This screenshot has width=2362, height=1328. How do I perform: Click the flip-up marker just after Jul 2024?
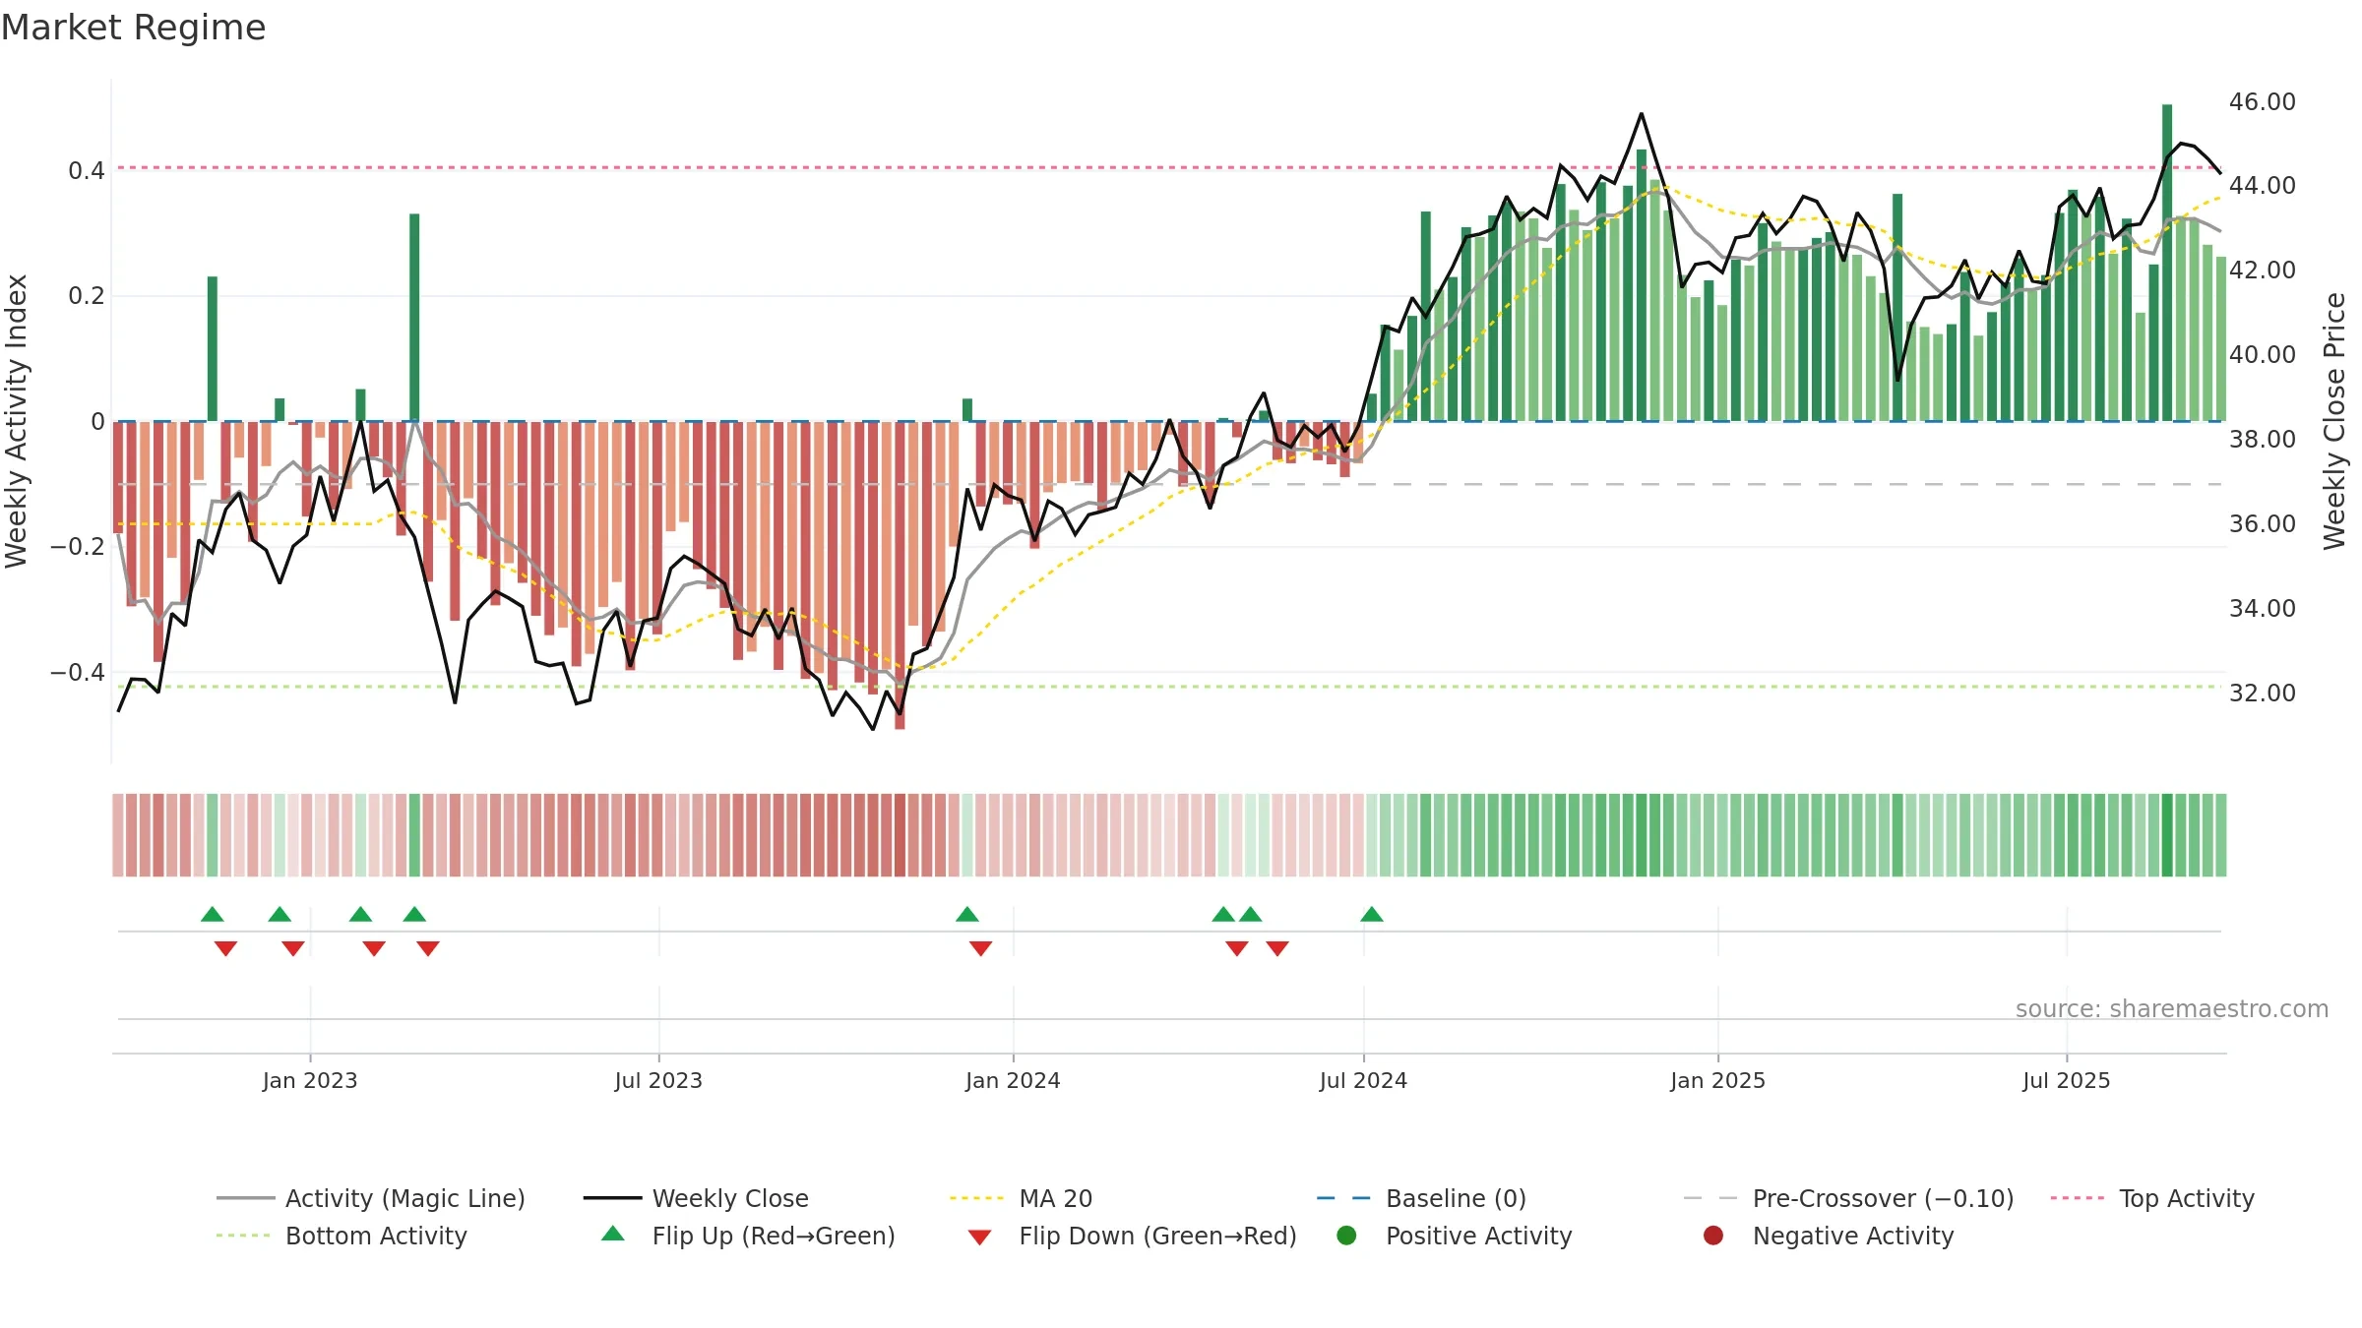click(x=1372, y=915)
